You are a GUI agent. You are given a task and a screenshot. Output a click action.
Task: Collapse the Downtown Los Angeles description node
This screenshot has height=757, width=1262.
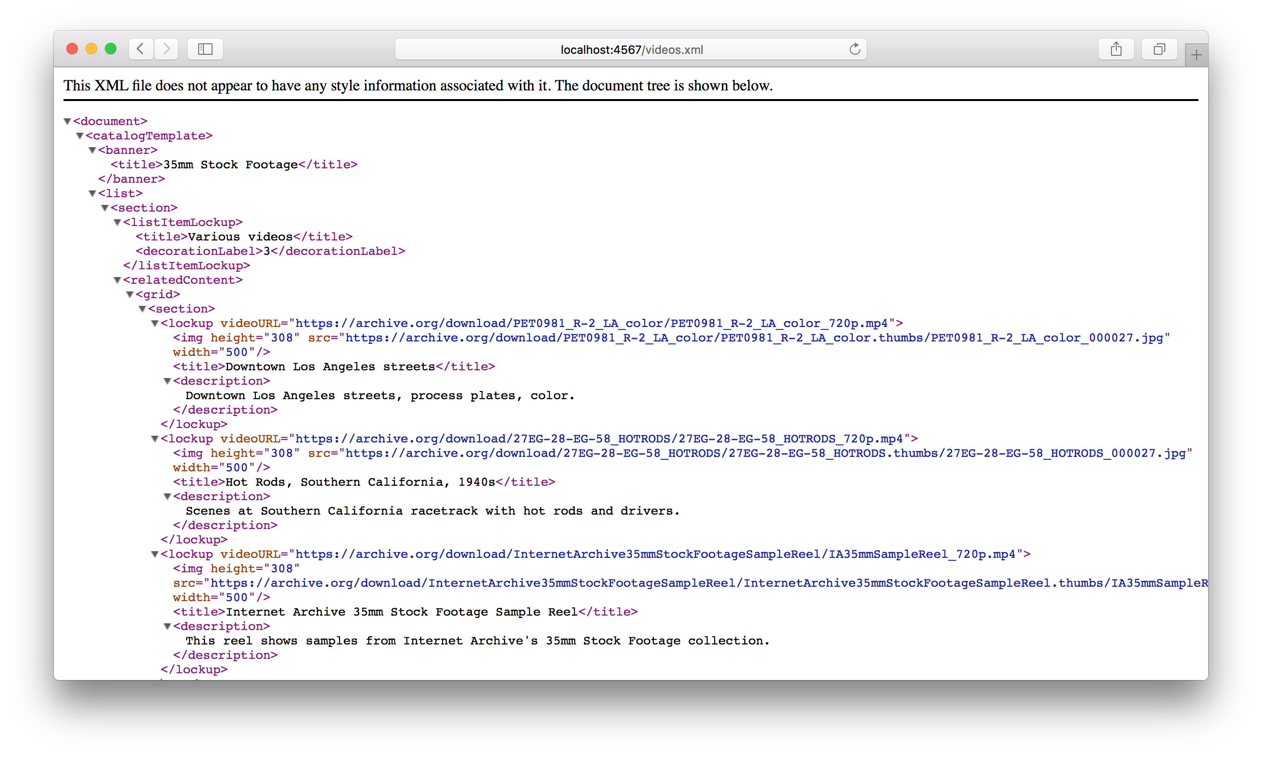click(x=167, y=381)
